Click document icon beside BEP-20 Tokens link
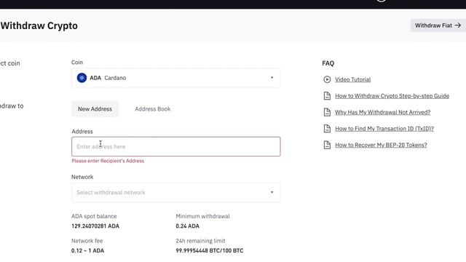The height and width of the screenshot is (262, 466). coord(327,145)
